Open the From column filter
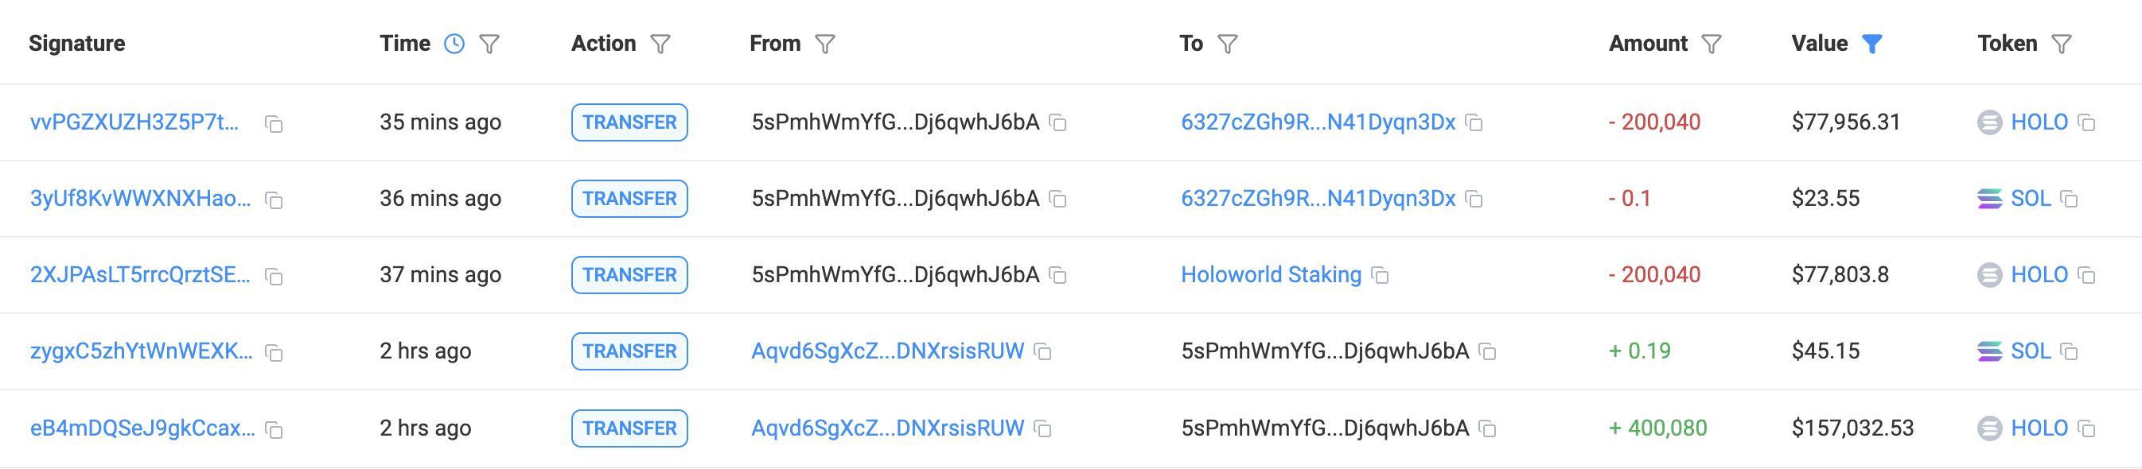The height and width of the screenshot is (469, 2142). 825,44
